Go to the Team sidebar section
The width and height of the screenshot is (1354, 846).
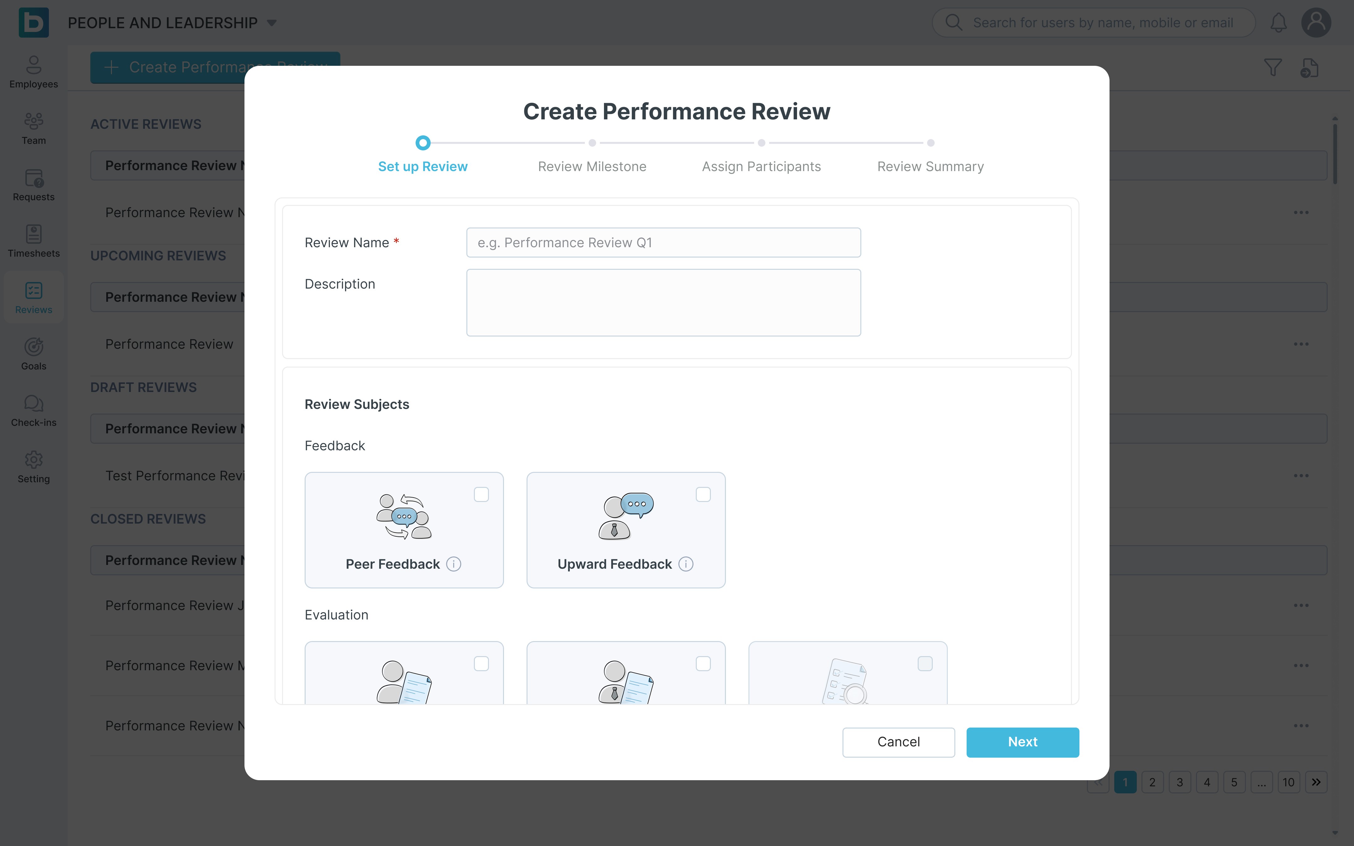click(34, 129)
